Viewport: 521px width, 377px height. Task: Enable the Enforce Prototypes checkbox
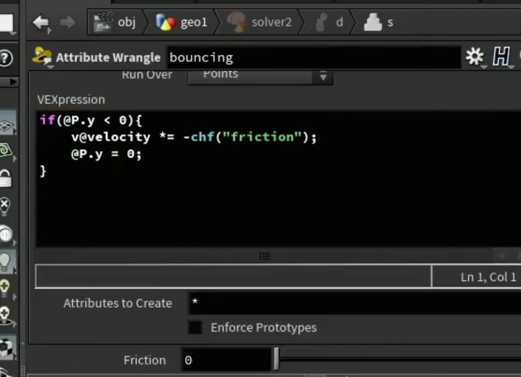(195, 327)
